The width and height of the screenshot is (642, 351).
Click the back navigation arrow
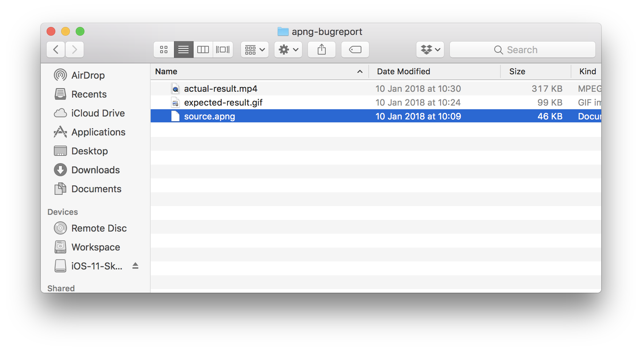point(55,50)
